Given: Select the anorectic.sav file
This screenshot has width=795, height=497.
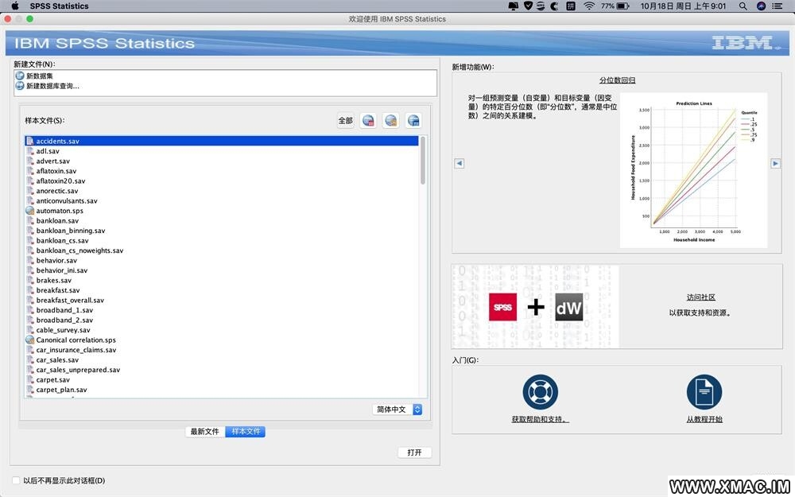Looking at the screenshot, I should click(222, 191).
